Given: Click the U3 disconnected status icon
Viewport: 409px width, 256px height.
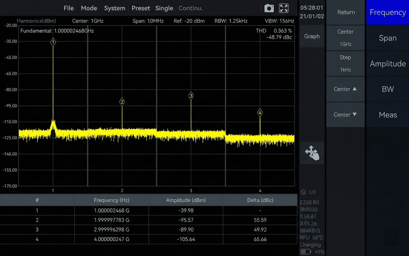Looking at the screenshot, I should [x=303, y=192].
